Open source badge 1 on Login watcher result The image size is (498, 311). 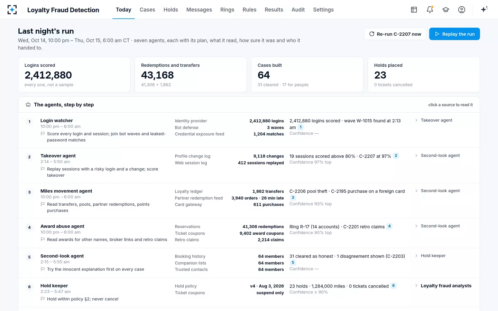coord(301,127)
